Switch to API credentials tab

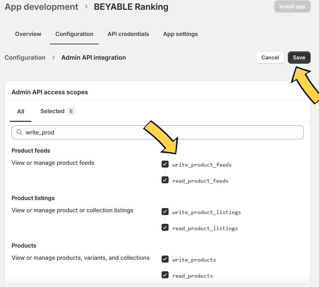[x=128, y=34]
